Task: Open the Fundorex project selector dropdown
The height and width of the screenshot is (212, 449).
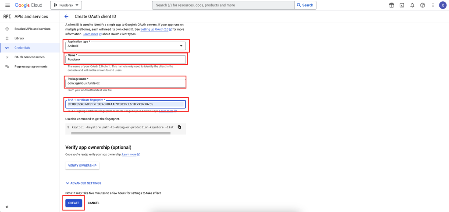Action: [66, 5]
